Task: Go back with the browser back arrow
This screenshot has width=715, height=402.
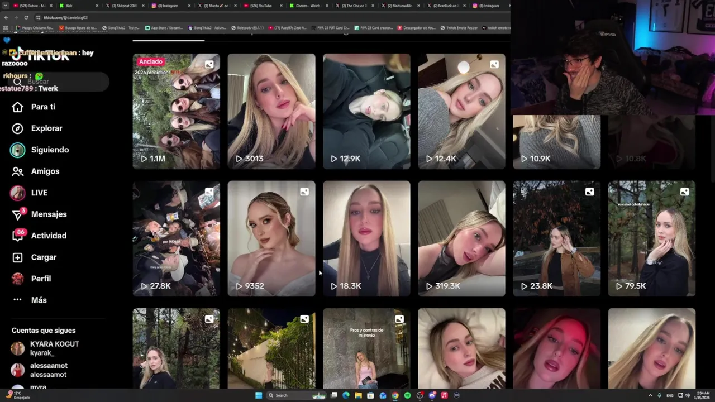Action: click(x=6, y=17)
